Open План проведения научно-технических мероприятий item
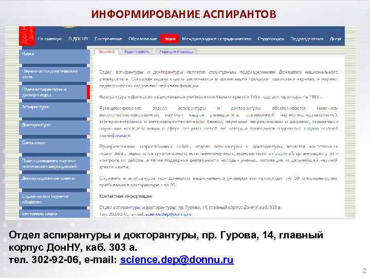370x278 pixels. pos(54,163)
